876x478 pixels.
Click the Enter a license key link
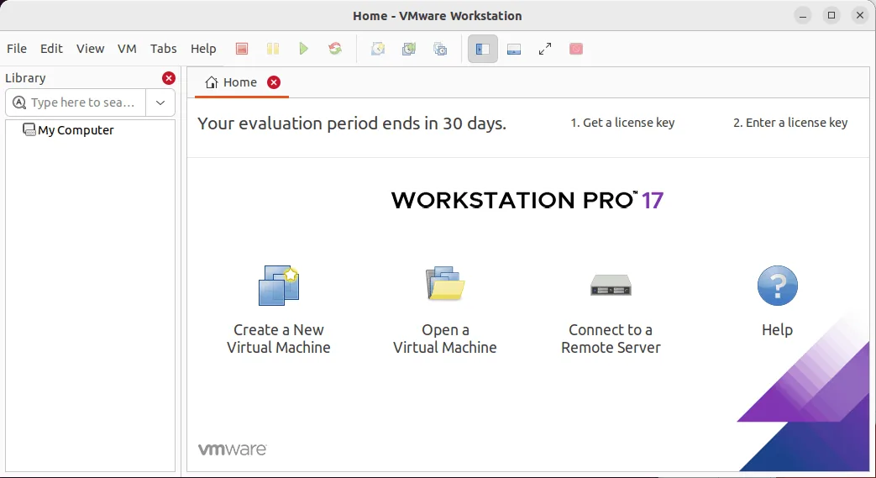(790, 123)
